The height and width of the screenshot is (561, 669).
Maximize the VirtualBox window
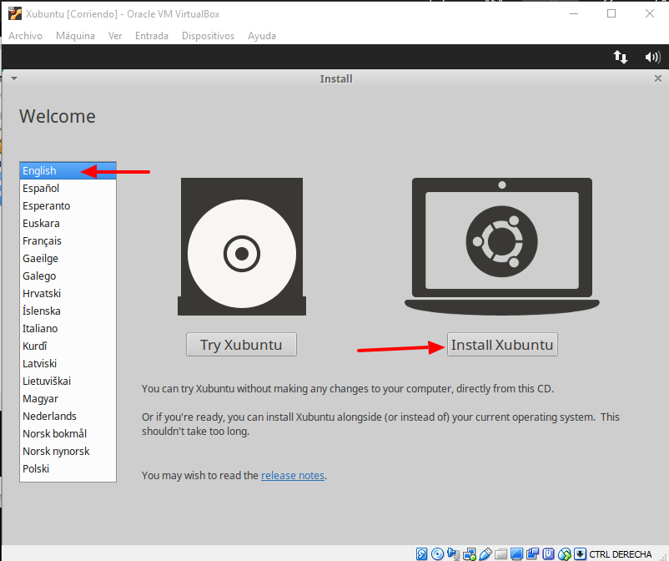click(611, 13)
